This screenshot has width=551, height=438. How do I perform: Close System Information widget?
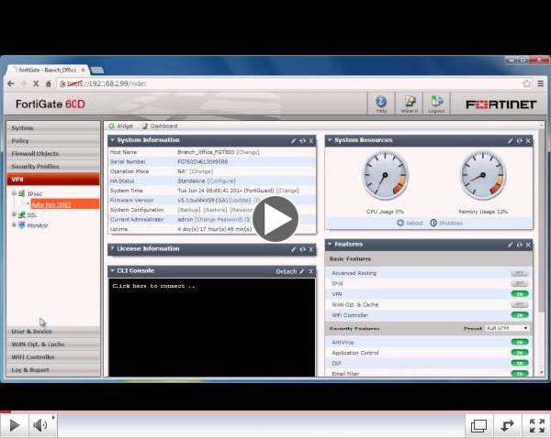(x=311, y=140)
